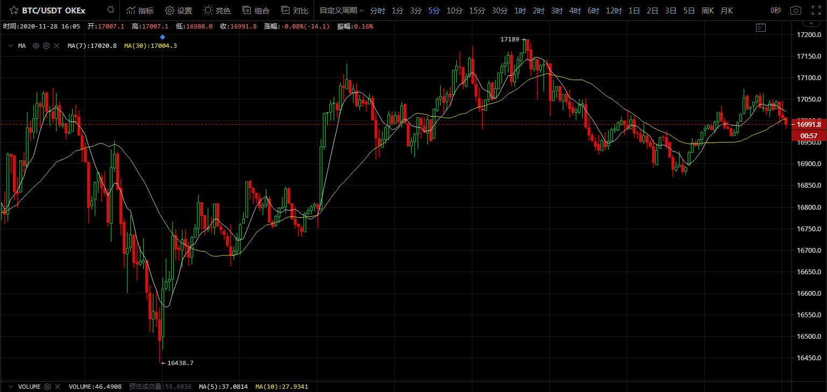Open the calendar notes icon on chart

click(760, 27)
